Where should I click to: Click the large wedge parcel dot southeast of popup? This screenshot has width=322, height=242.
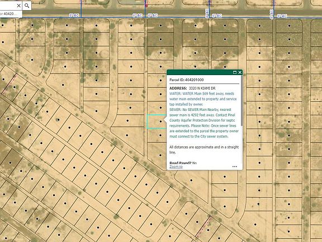point(191,180)
